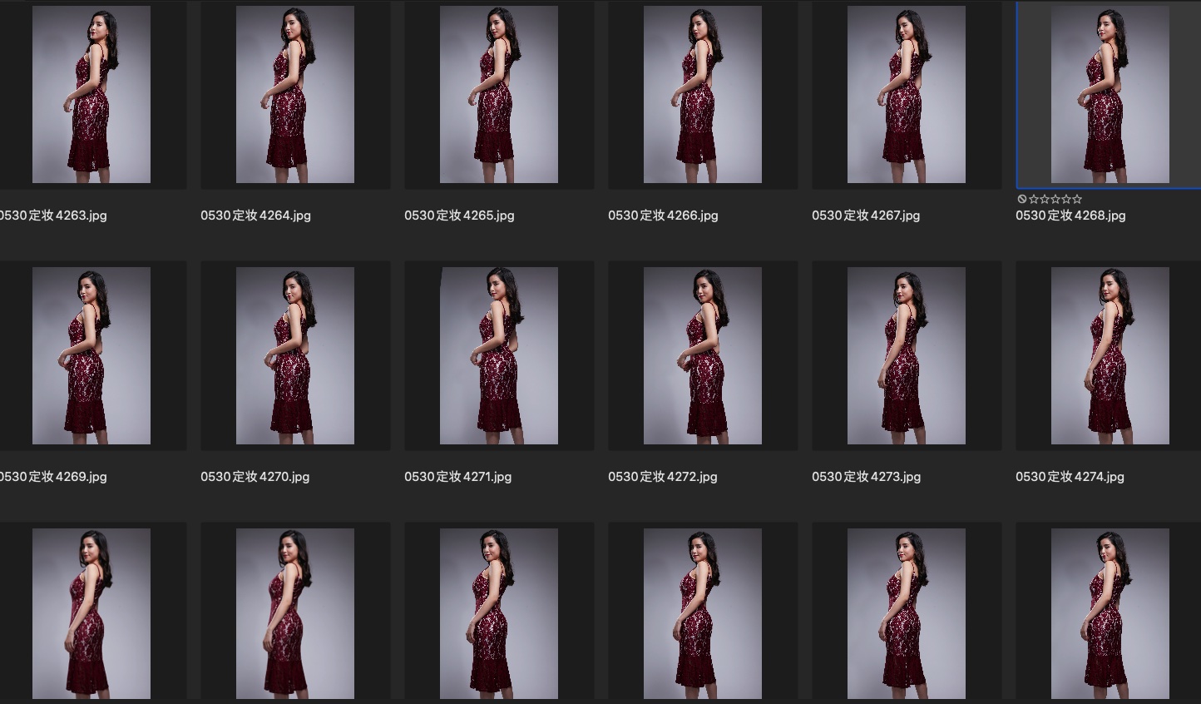Set three-star rating on 0530定妆4268.jpg
The image size is (1201, 704).
(x=1055, y=199)
